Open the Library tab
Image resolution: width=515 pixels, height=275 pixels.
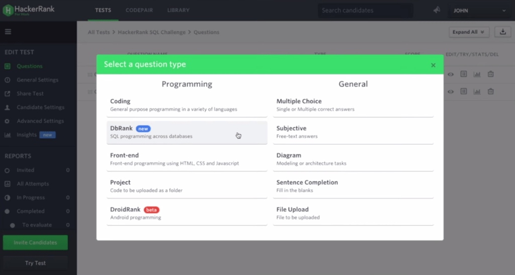[x=178, y=11]
